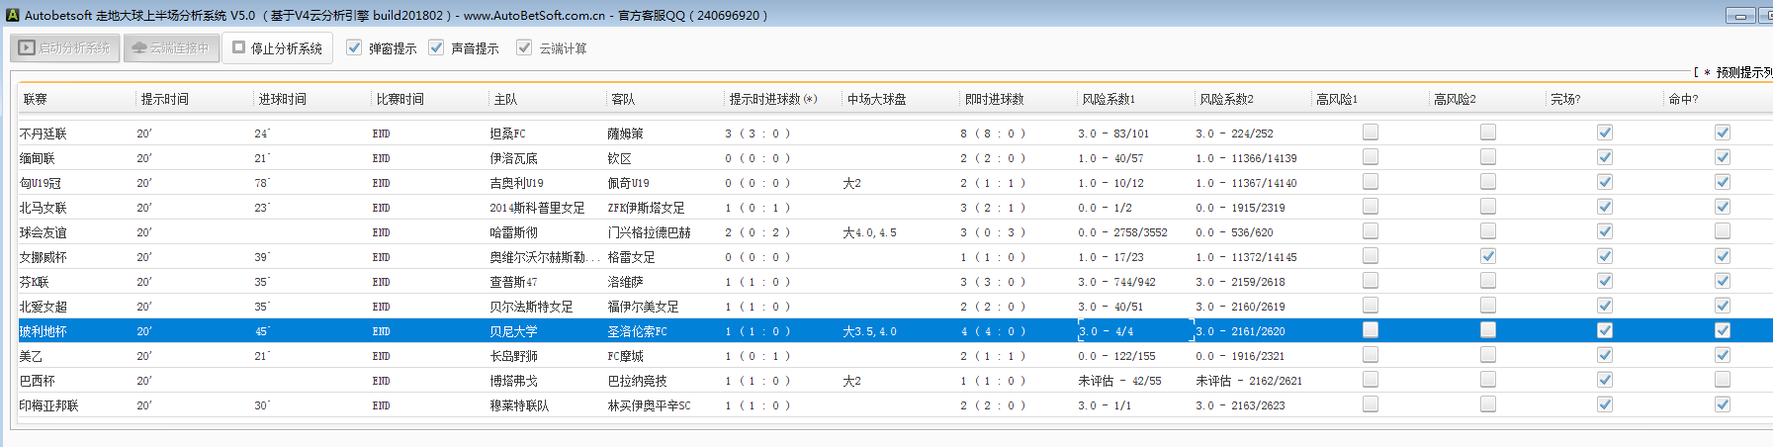1773x447 pixels.
Task: Check 命中? box in the 巴西杯 row
Action: tap(1723, 380)
